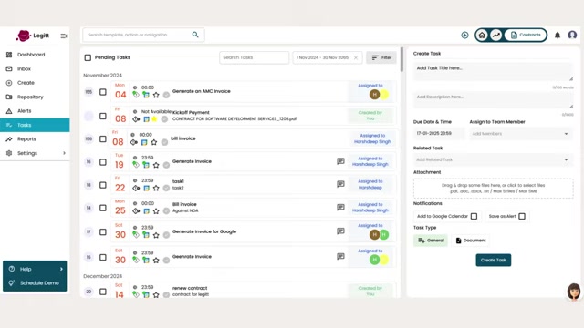Click the plus circle add icon
Viewport: 584px width, 328px height.
click(464, 35)
